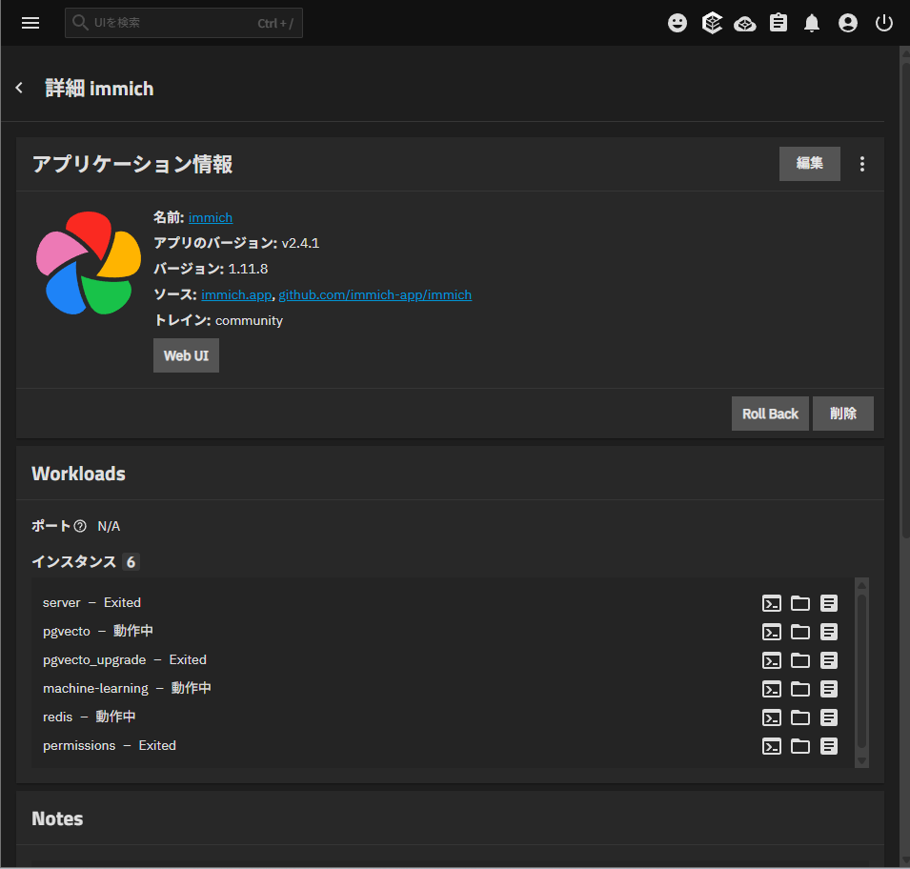Open shell for the pgvecto instance
Viewport: 910px width, 869px height.
pyautogui.click(x=771, y=632)
